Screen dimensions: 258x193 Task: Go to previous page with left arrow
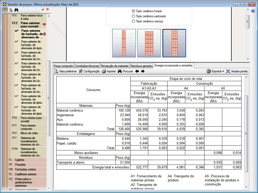coord(137,71)
